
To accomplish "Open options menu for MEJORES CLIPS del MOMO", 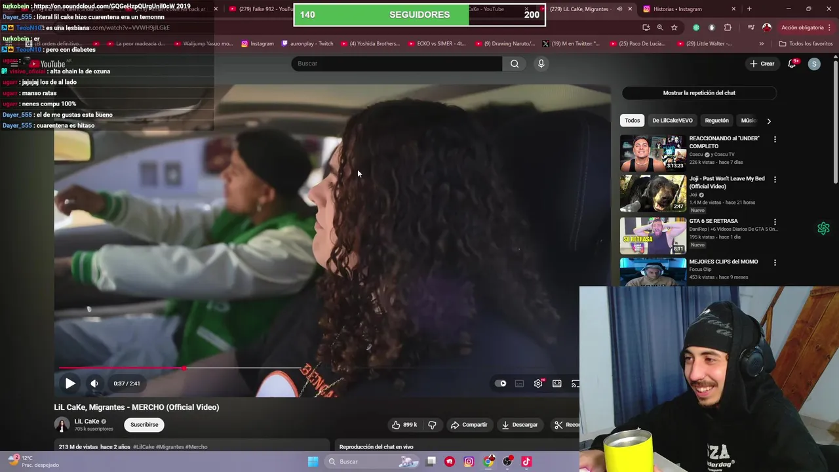I will pyautogui.click(x=775, y=263).
